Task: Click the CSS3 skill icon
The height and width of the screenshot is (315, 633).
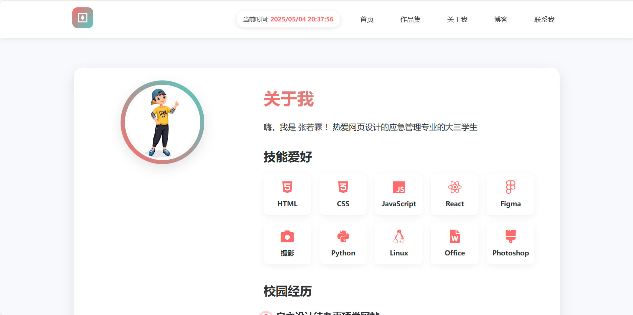Action: [343, 187]
